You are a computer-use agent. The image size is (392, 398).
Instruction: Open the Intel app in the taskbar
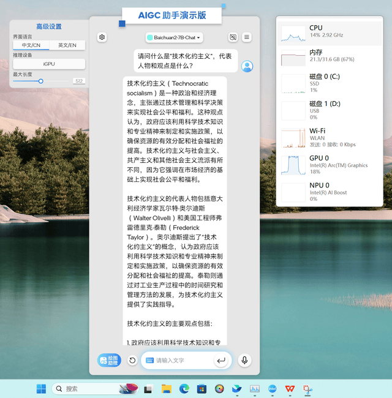pyautogui.click(x=273, y=389)
